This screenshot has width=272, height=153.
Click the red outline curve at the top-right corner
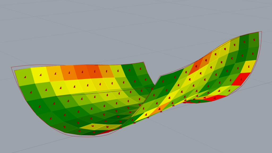[262, 32]
